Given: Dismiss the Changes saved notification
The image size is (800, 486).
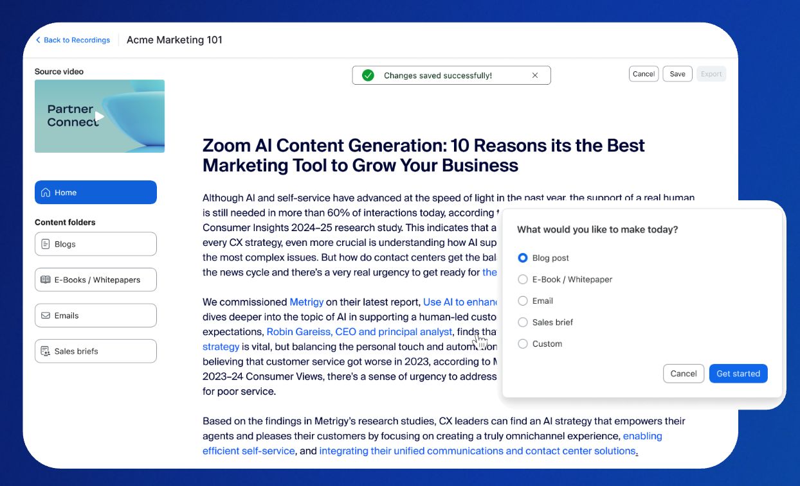Looking at the screenshot, I should click(535, 75).
